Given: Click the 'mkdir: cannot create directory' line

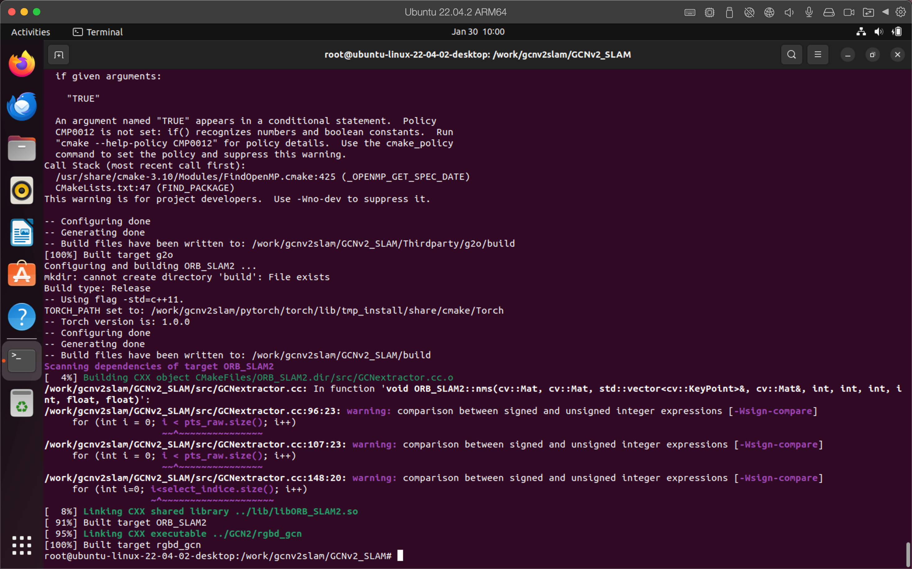Looking at the screenshot, I should coord(187,277).
